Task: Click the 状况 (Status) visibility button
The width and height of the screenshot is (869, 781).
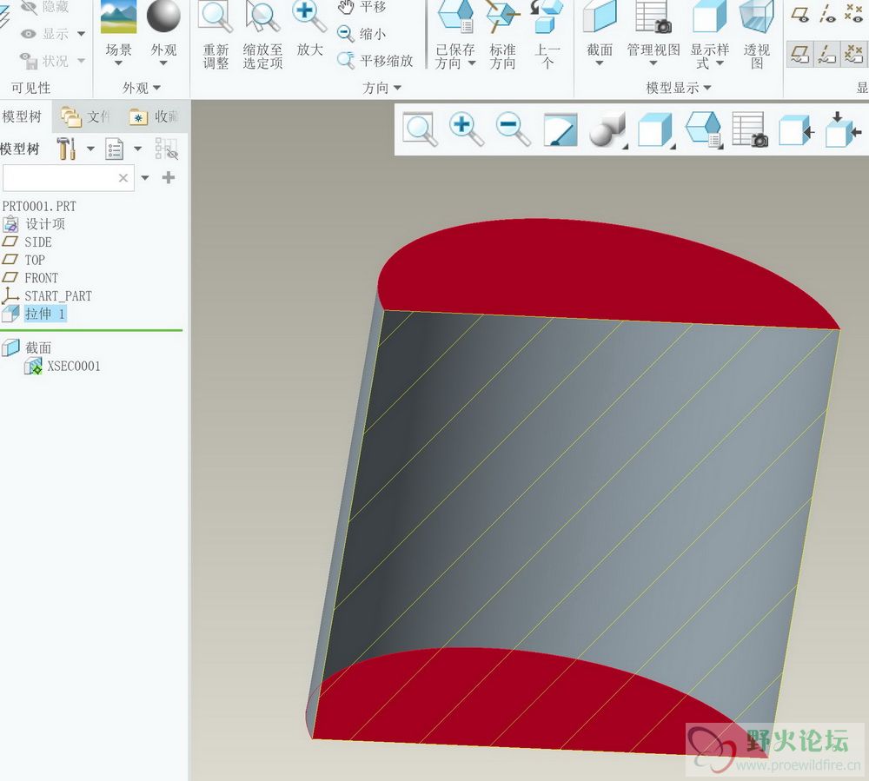Action: tap(44, 60)
